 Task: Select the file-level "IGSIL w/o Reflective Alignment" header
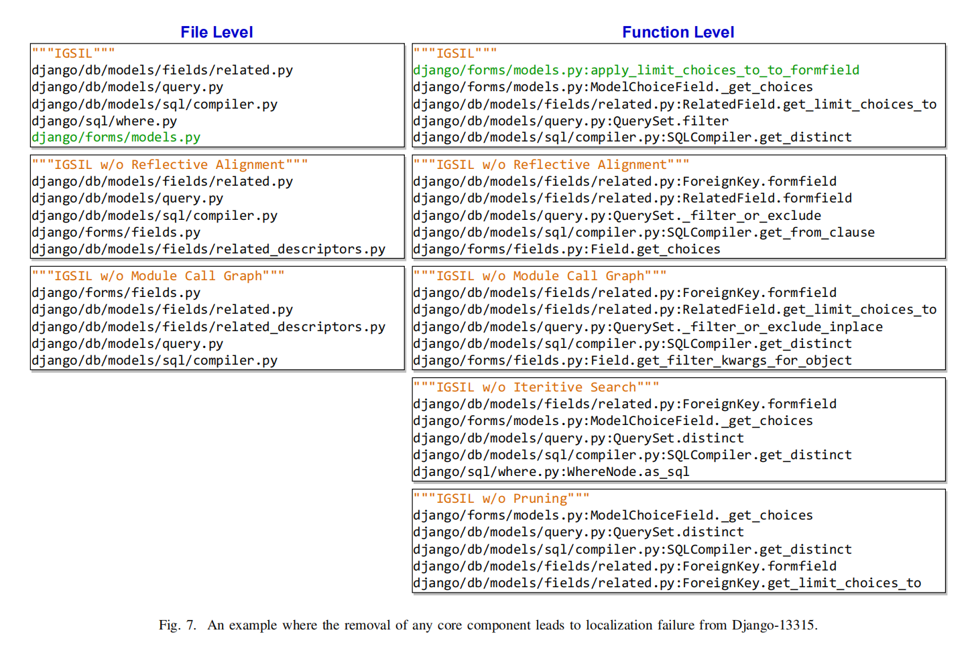[x=170, y=165]
